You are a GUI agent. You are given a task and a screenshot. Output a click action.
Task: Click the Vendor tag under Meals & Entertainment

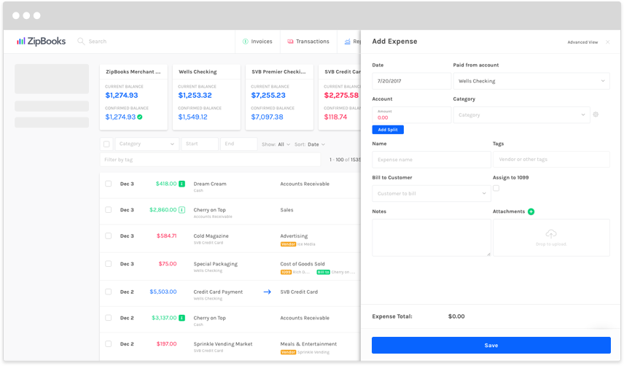click(x=288, y=352)
